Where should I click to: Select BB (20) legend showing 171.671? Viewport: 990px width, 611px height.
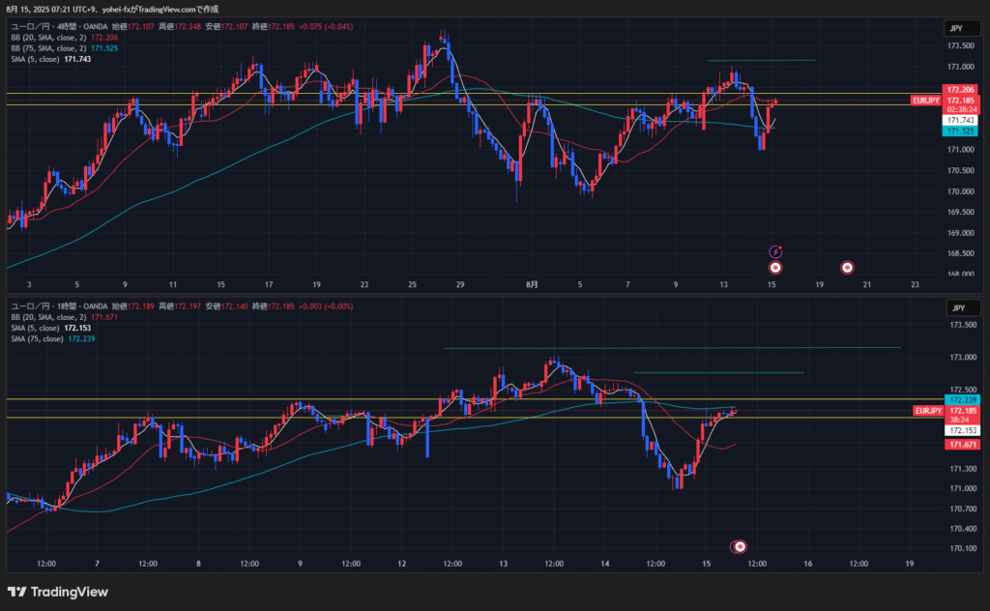pyautogui.click(x=48, y=317)
